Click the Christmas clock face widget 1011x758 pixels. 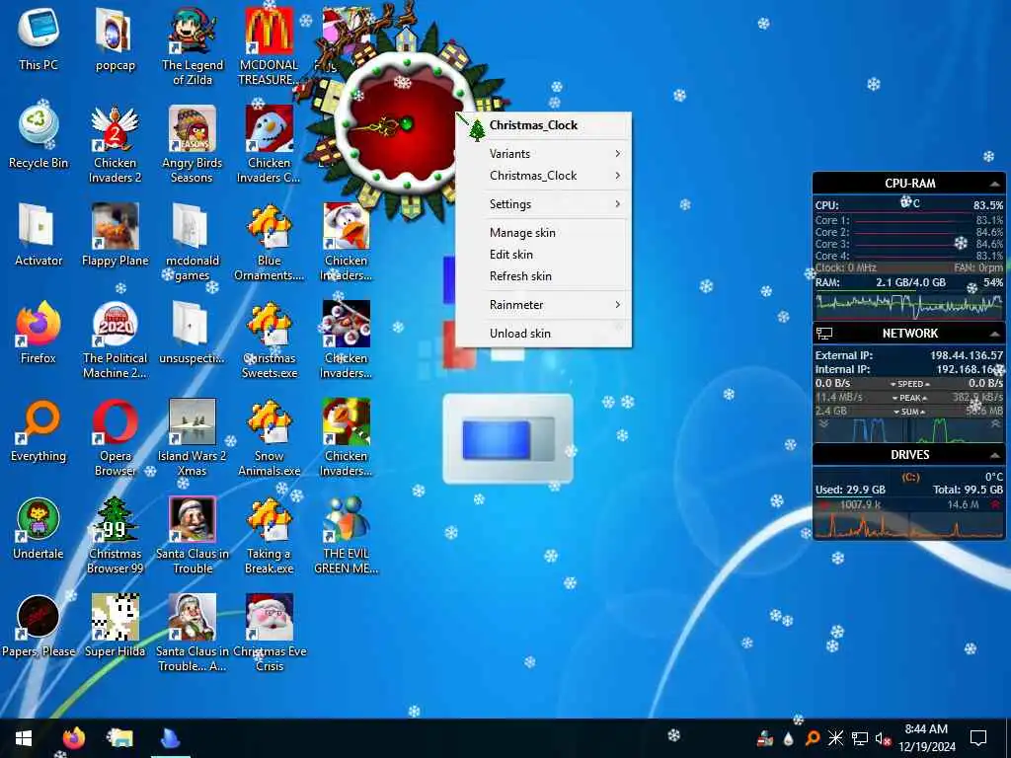pos(406,125)
